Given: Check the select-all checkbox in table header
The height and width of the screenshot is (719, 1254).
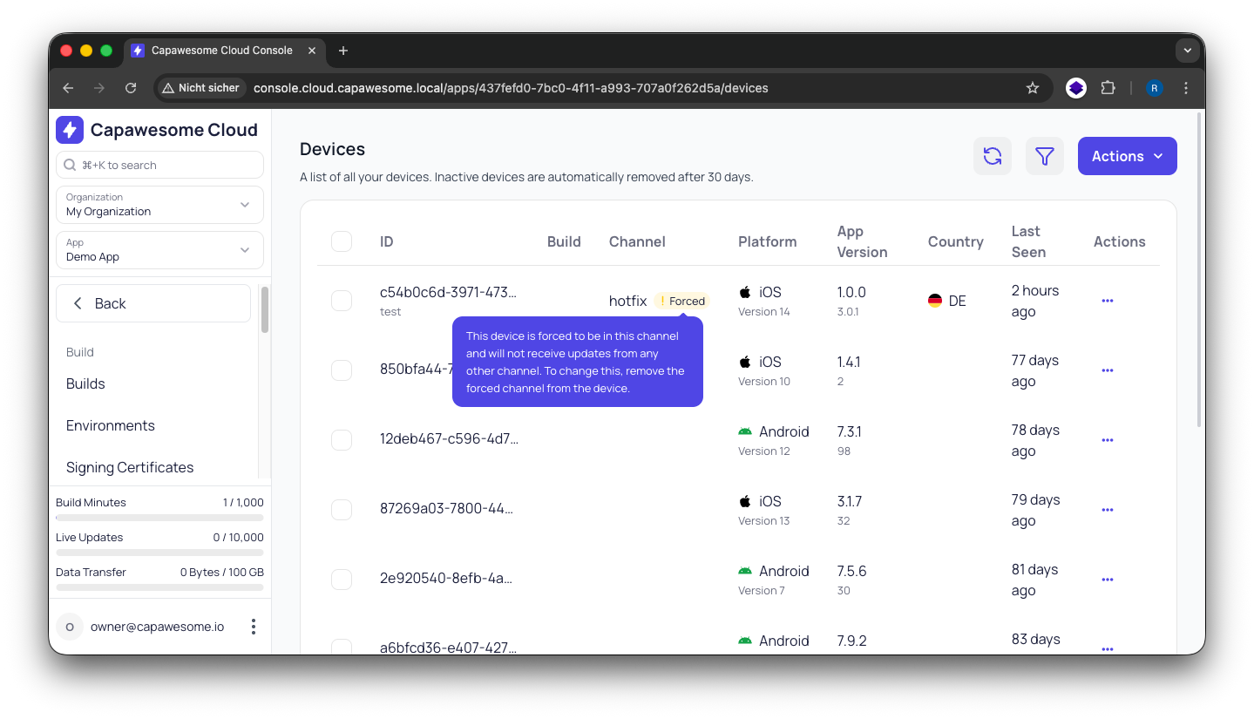Looking at the screenshot, I should [x=341, y=241].
